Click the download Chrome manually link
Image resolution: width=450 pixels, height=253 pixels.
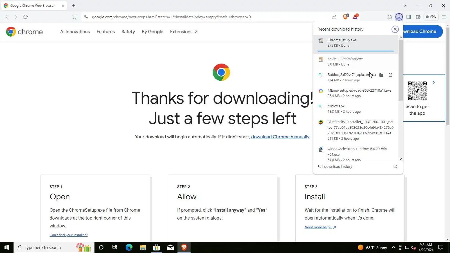coord(281,137)
